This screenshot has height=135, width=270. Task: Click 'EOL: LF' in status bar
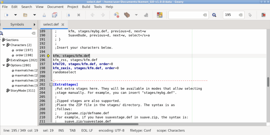click(87, 131)
